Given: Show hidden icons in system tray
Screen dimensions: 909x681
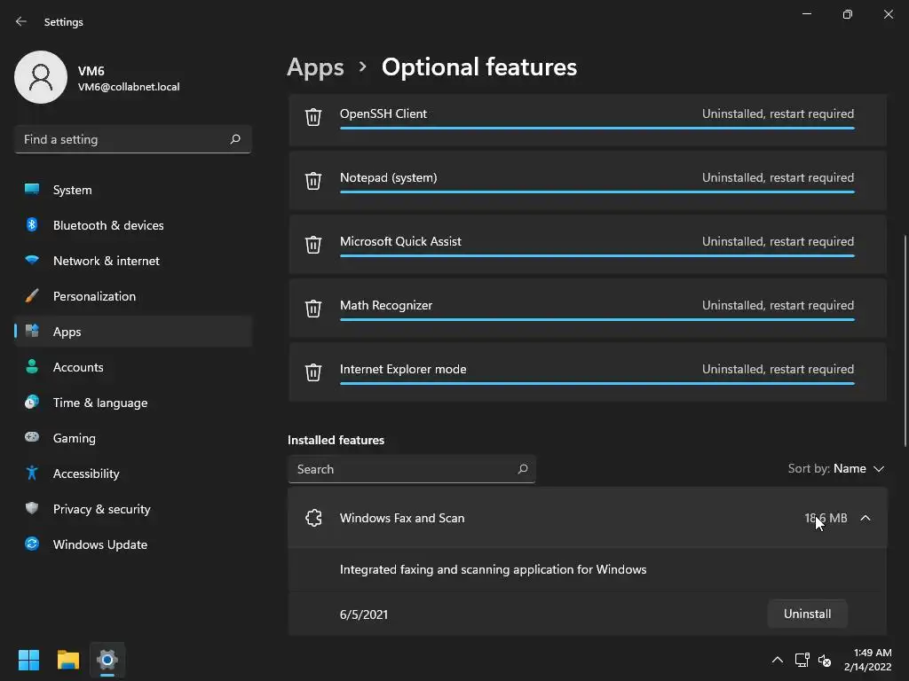Looking at the screenshot, I should point(778,660).
